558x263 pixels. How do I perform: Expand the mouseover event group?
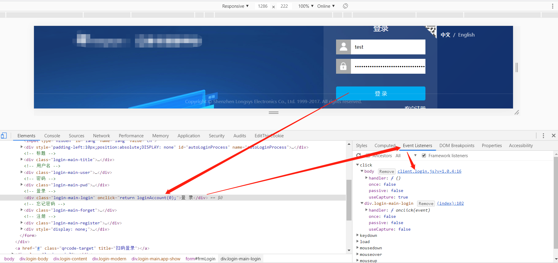click(x=358, y=254)
